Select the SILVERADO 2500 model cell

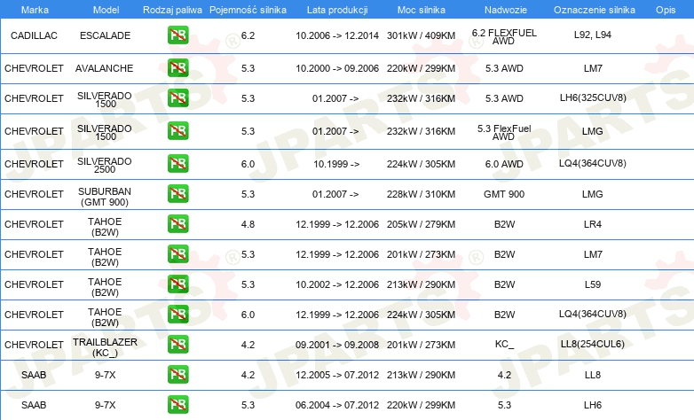(x=105, y=165)
